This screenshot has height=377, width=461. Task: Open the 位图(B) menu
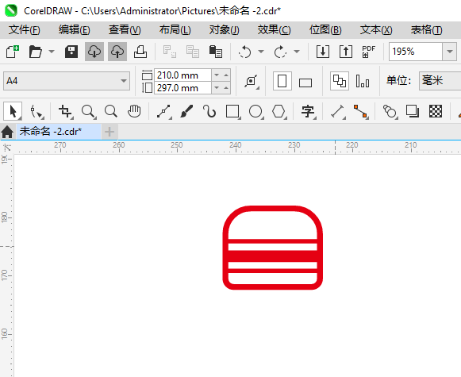tap(325, 30)
